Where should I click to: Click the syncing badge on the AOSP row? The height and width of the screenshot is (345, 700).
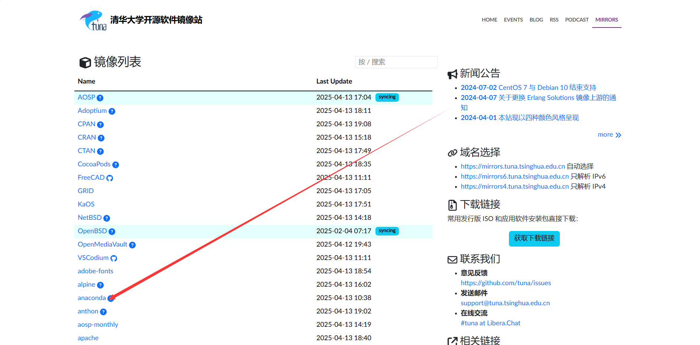pyautogui.click(x=387, y=97)
